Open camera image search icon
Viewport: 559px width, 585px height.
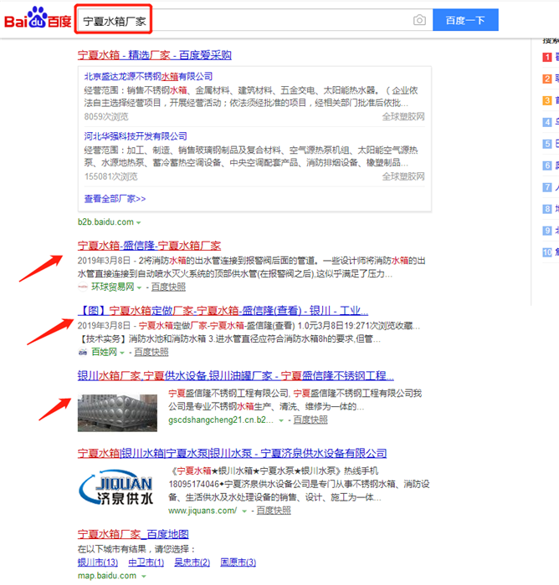pos(419,20)
